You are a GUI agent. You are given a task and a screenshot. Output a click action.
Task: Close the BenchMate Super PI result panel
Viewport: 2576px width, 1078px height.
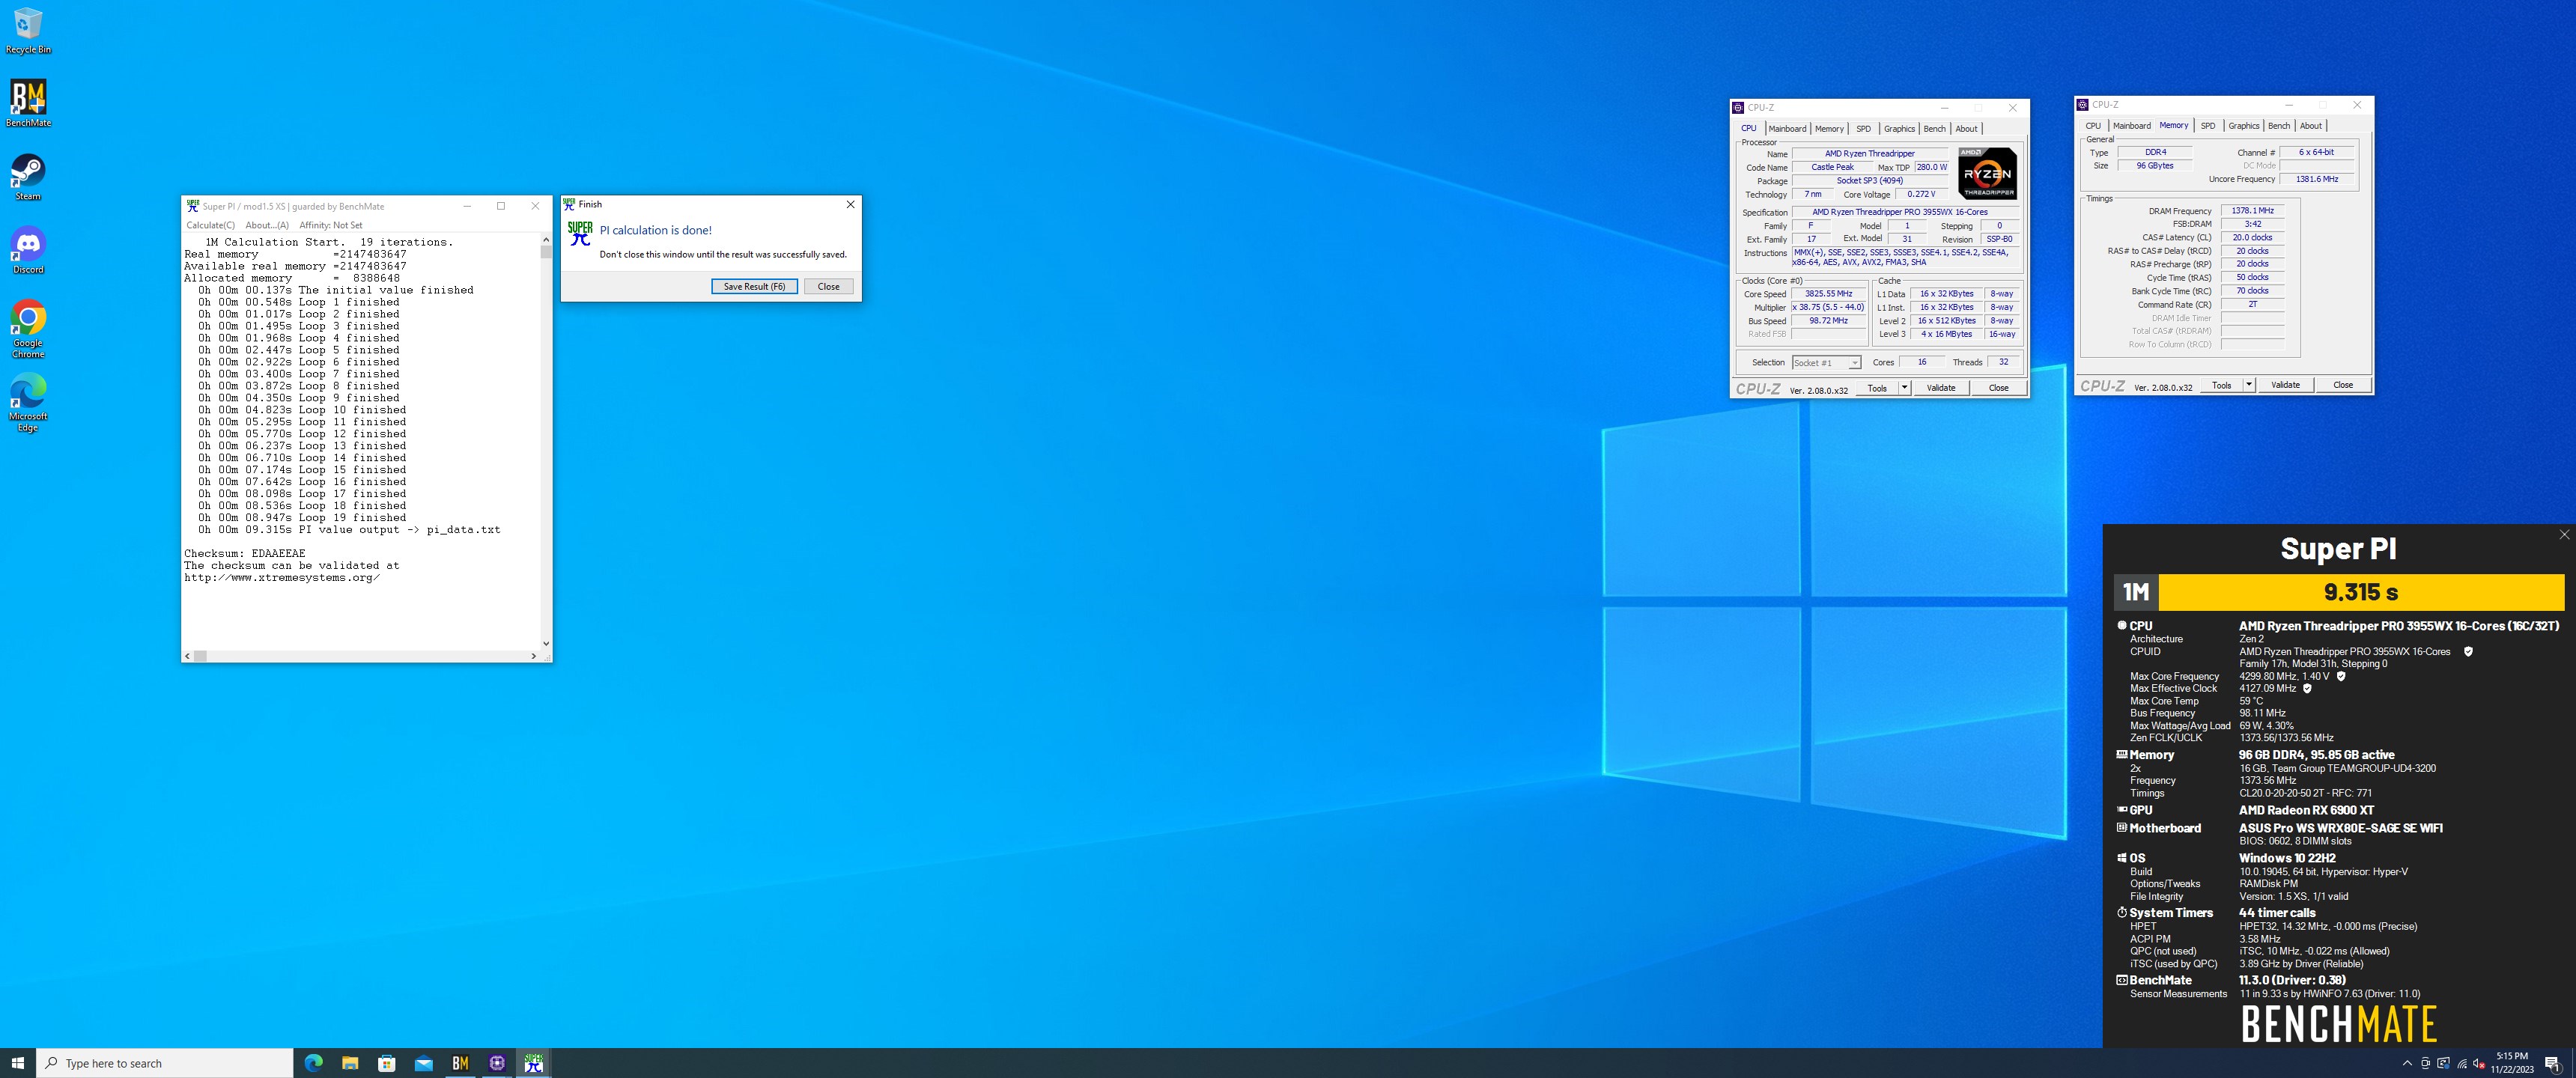(2564, 535)
